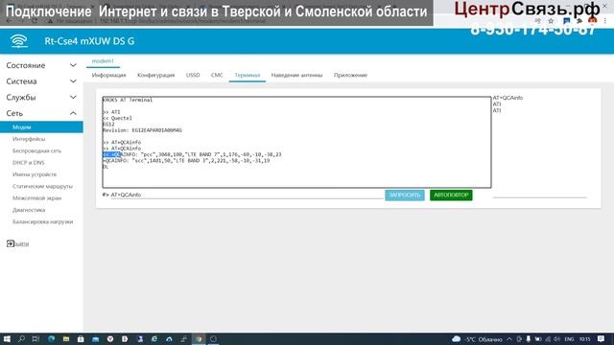Open Диагностика page
614x345 pixels.
click(29, 210)
